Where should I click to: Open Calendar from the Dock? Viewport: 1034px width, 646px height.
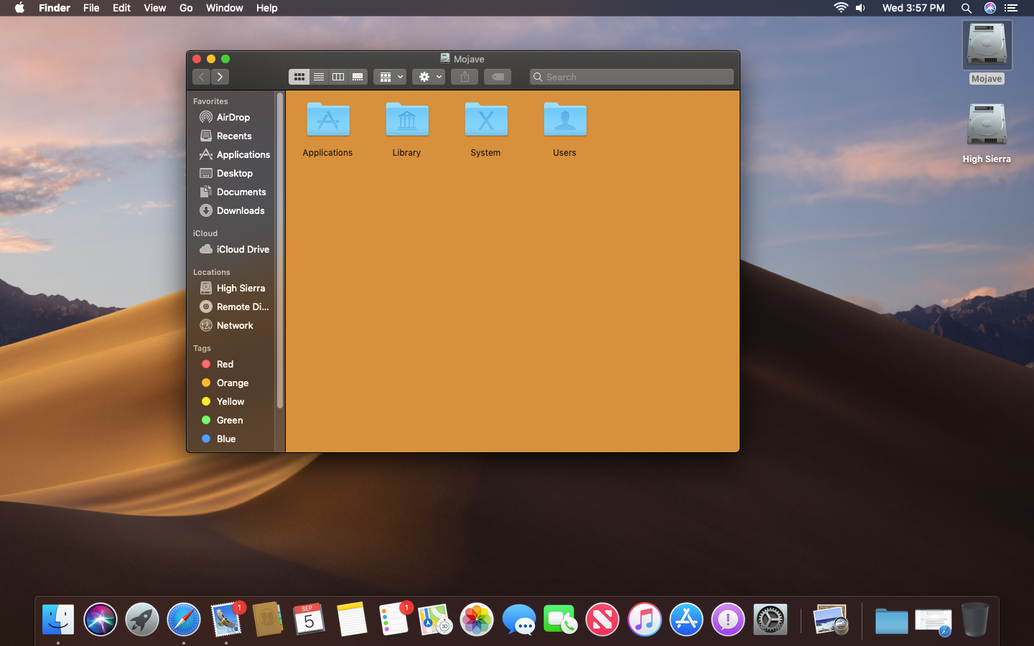coord(309,619)
